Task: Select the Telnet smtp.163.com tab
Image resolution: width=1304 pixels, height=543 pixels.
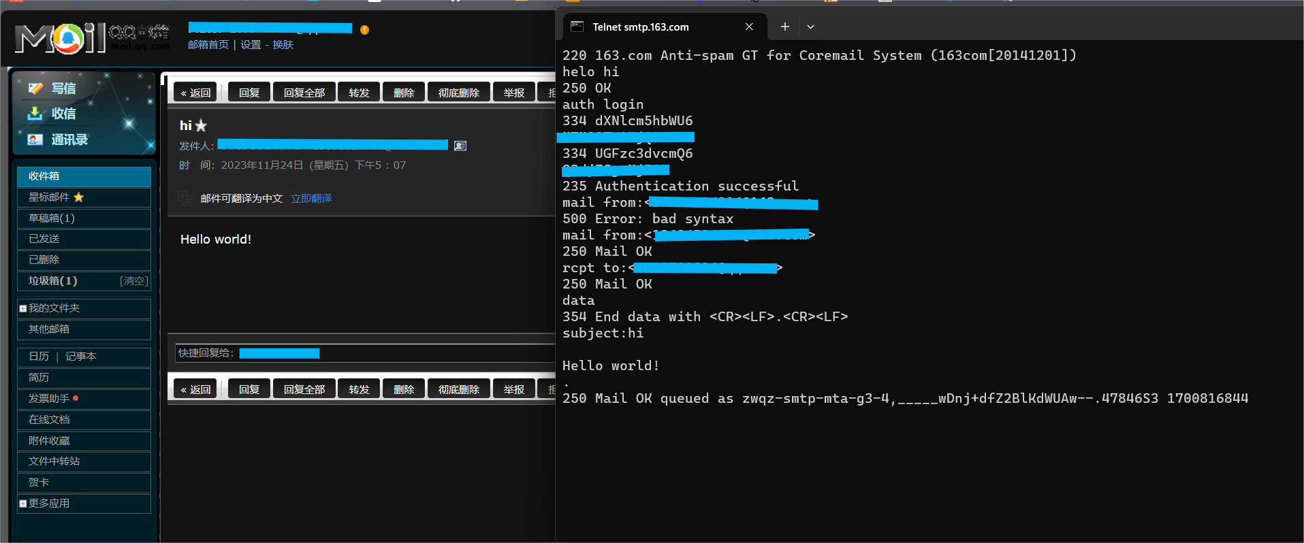Action: pos(665,27)
